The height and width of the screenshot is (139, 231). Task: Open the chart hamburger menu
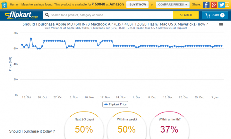point(221,25)
